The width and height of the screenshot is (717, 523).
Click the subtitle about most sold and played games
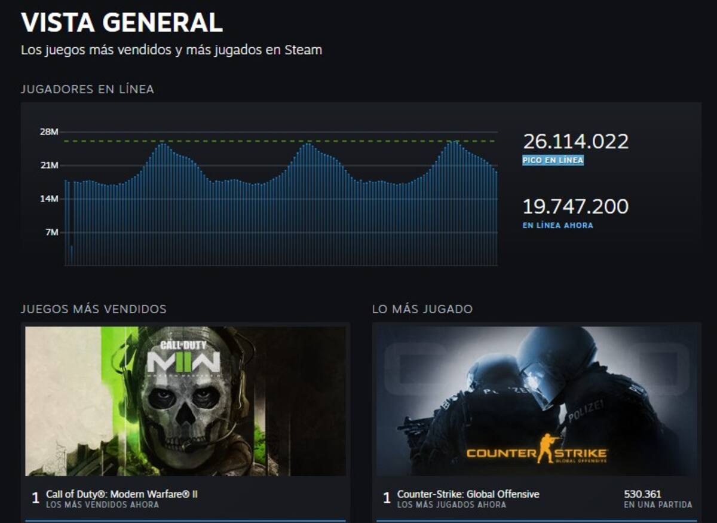pos(171,50)
